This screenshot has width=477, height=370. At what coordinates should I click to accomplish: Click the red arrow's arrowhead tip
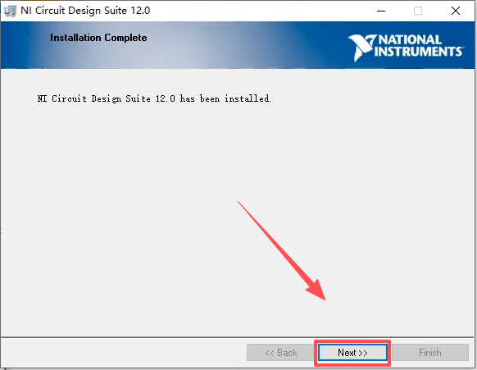(x=325, y=299)
